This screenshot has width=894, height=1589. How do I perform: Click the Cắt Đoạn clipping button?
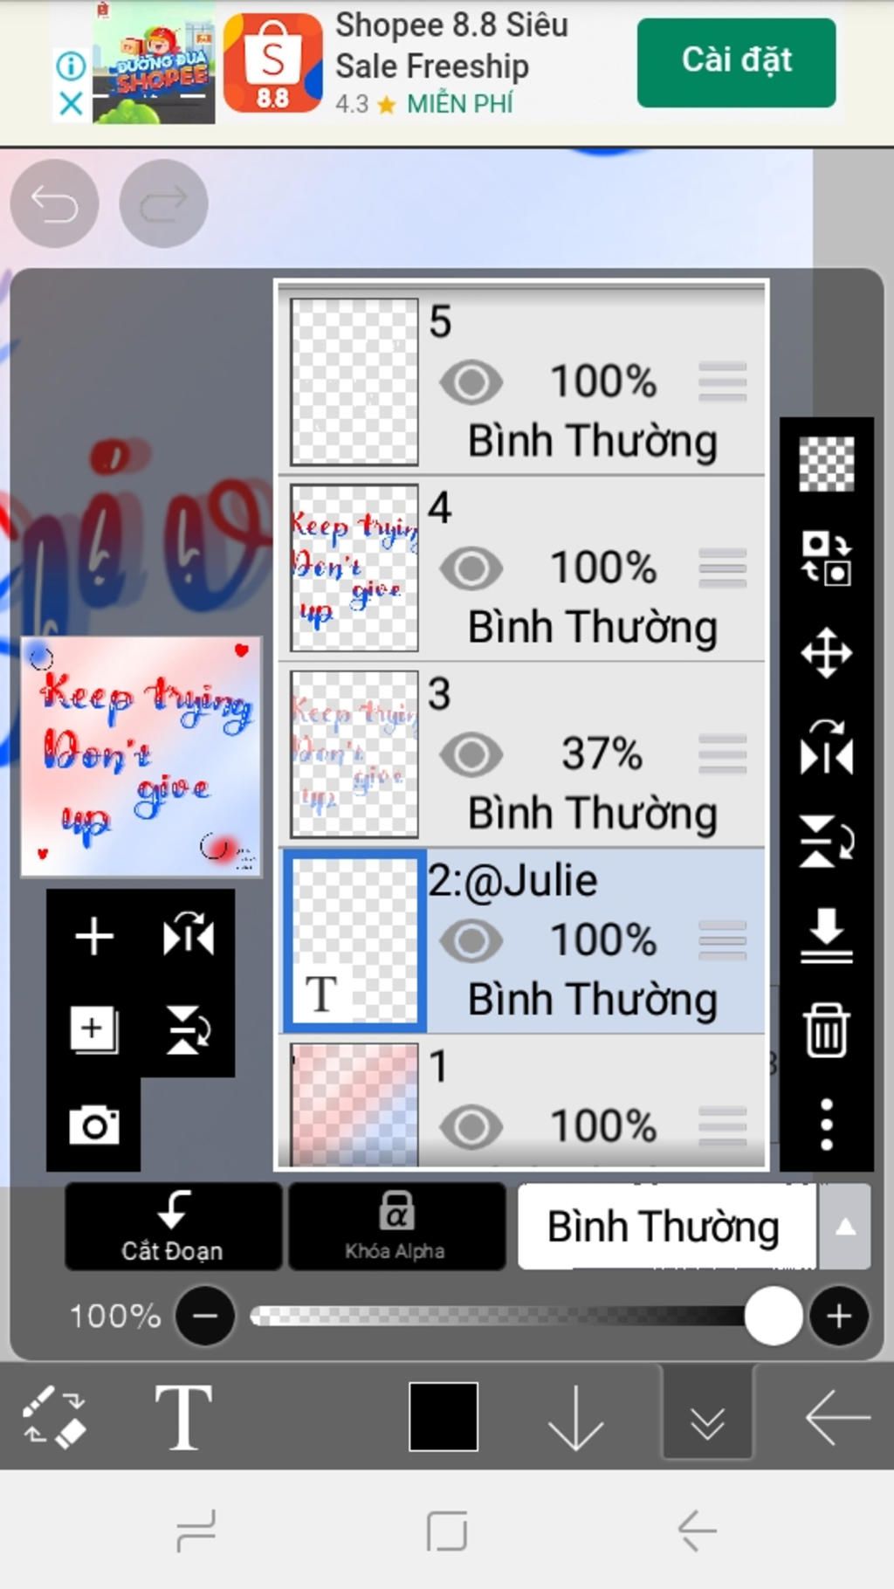[173, 1226]
